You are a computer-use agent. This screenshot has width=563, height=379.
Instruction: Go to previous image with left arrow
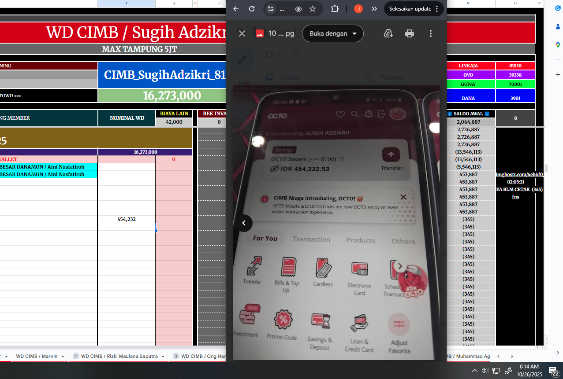244,223
